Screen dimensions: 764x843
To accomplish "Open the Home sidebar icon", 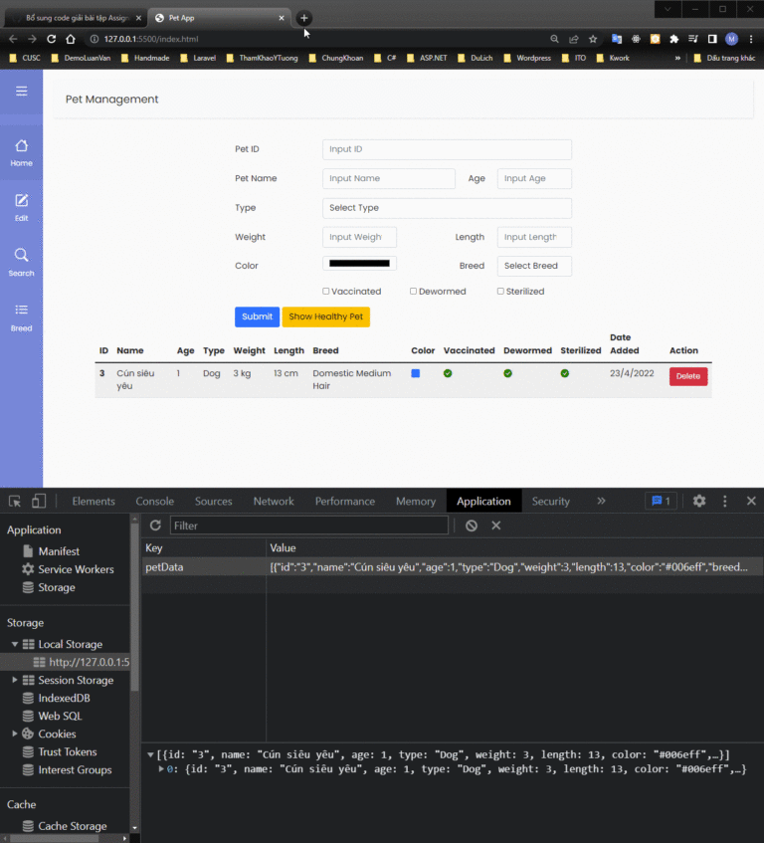I will (x=21, y=152).
